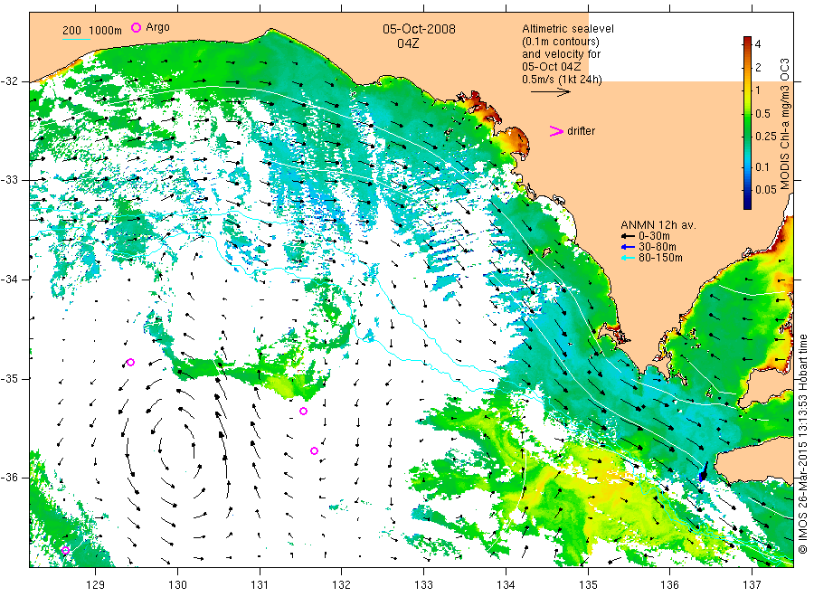Click the magenta drifter arrow symbol

click(x=556, y=131)
